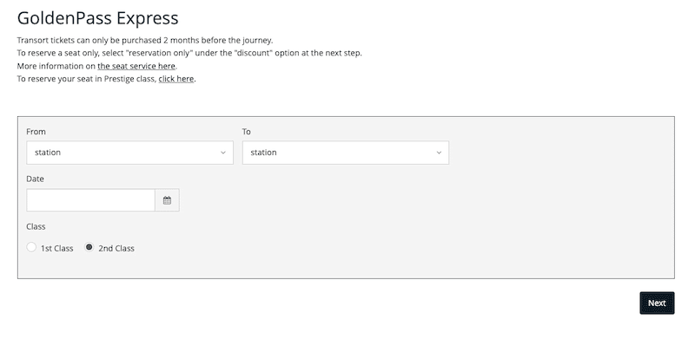Open the From station dropdown
695x345 pixels.
point(129,153)
